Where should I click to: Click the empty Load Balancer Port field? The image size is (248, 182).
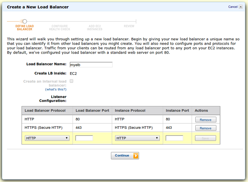click(x=85, y=138)
